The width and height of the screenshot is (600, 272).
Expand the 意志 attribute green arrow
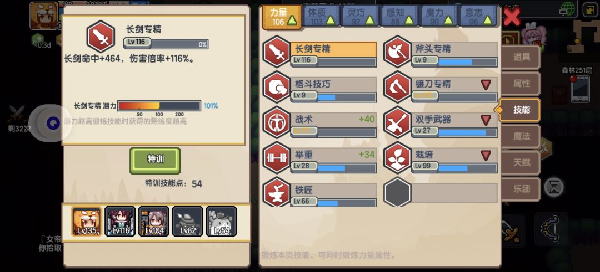pyautogui.click(x=488, y=20)
